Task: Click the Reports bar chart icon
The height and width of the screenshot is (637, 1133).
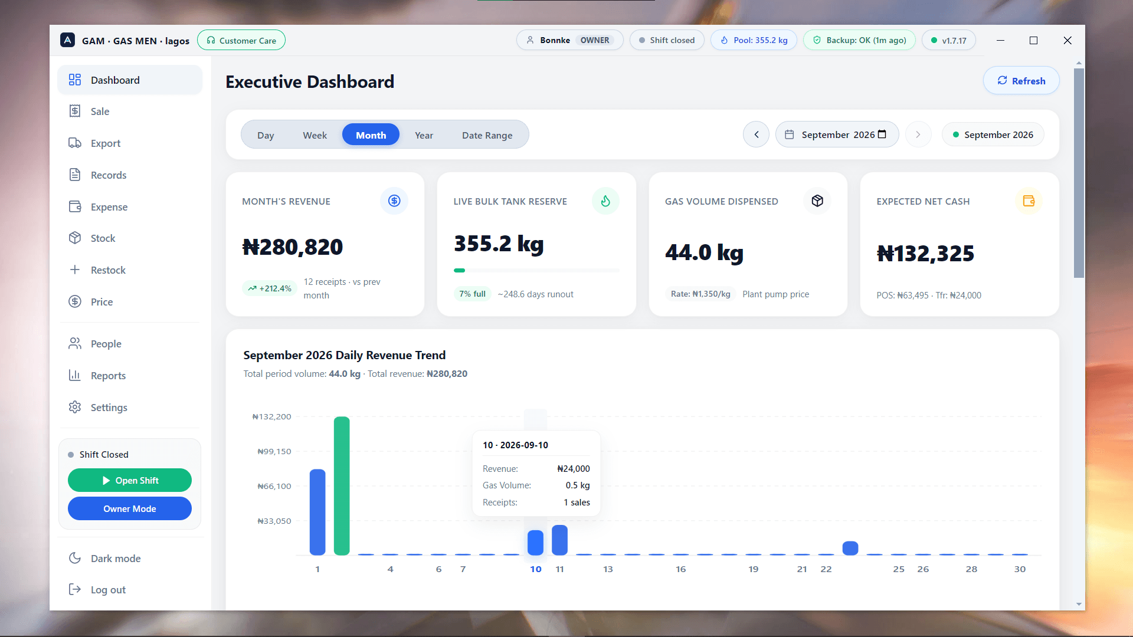Action: click(x=74, y=375)
